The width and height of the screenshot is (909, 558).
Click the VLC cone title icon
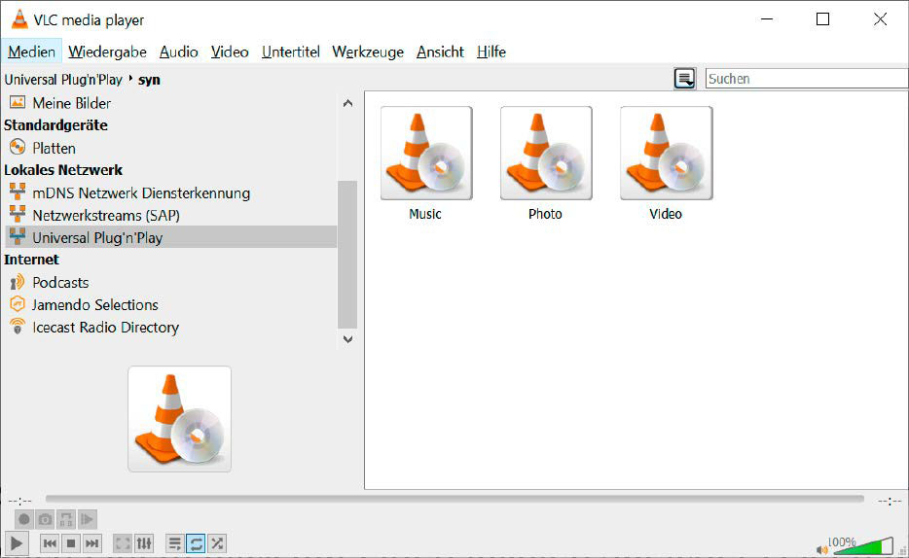click(x=19, y=19)
